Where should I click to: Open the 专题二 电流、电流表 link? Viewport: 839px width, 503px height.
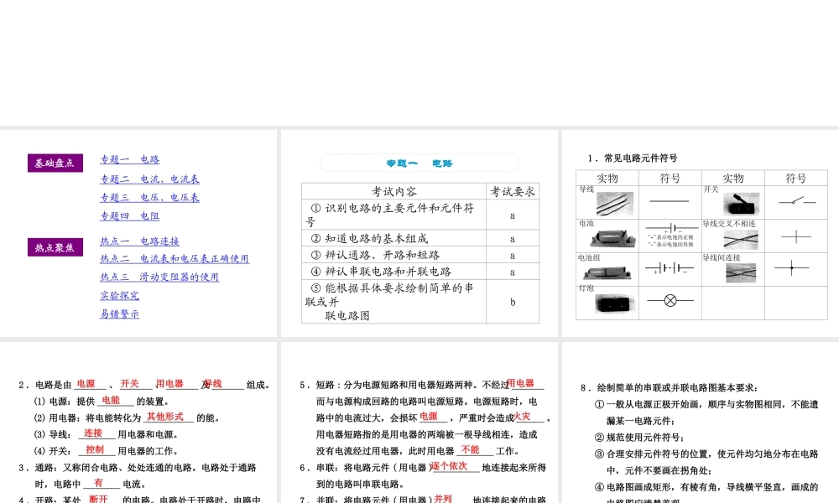(x=150, y=179)
